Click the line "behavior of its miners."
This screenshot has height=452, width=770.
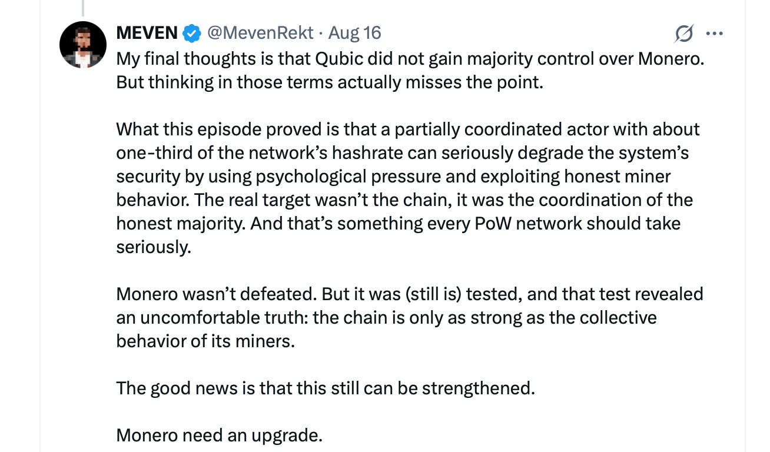pyautogui.click(x=205, y=341)
